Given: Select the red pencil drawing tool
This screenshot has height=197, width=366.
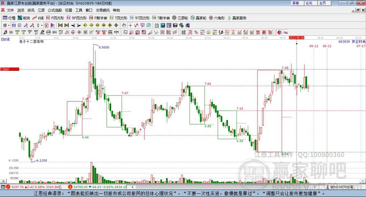Looking at the screenshot, I should [x=5, y=33].
